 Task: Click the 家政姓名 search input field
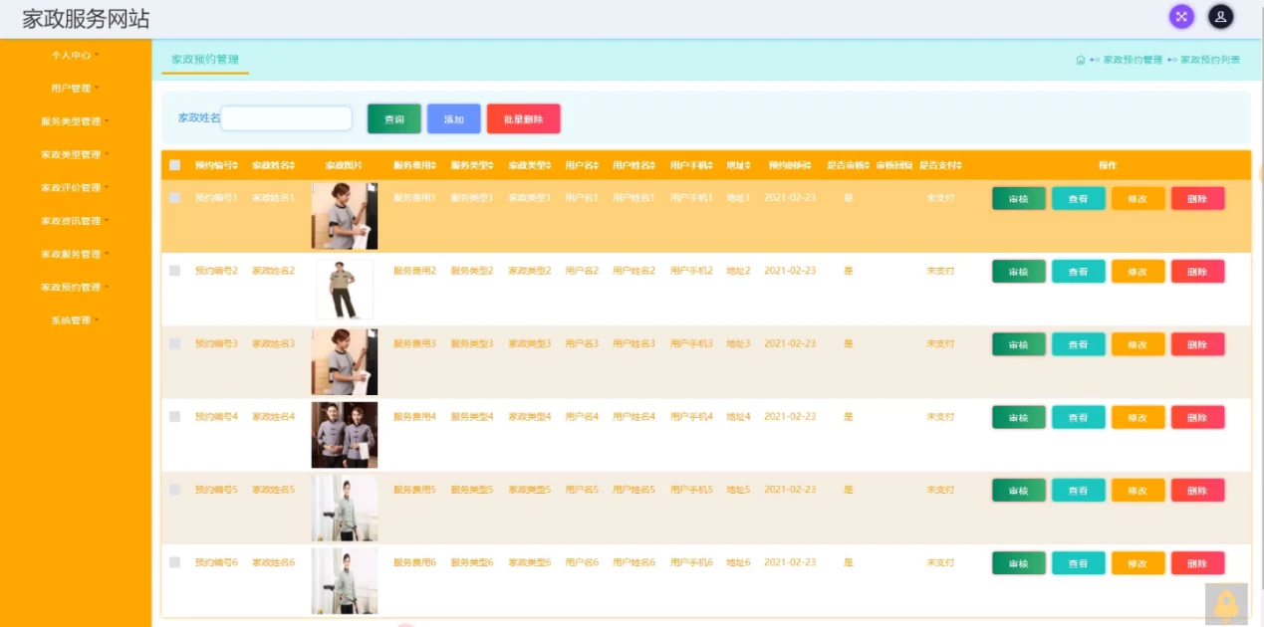click(287, 118)
